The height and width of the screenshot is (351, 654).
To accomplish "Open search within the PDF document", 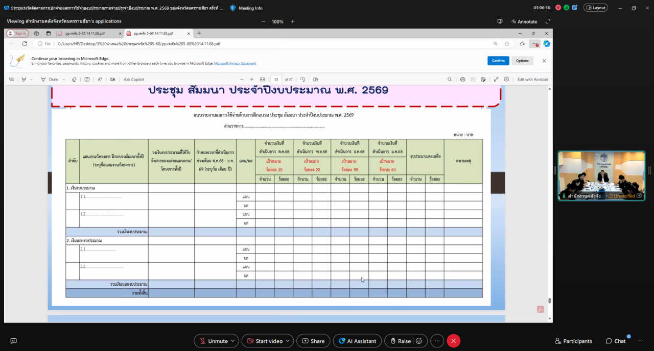I will (x=449, y=79).
